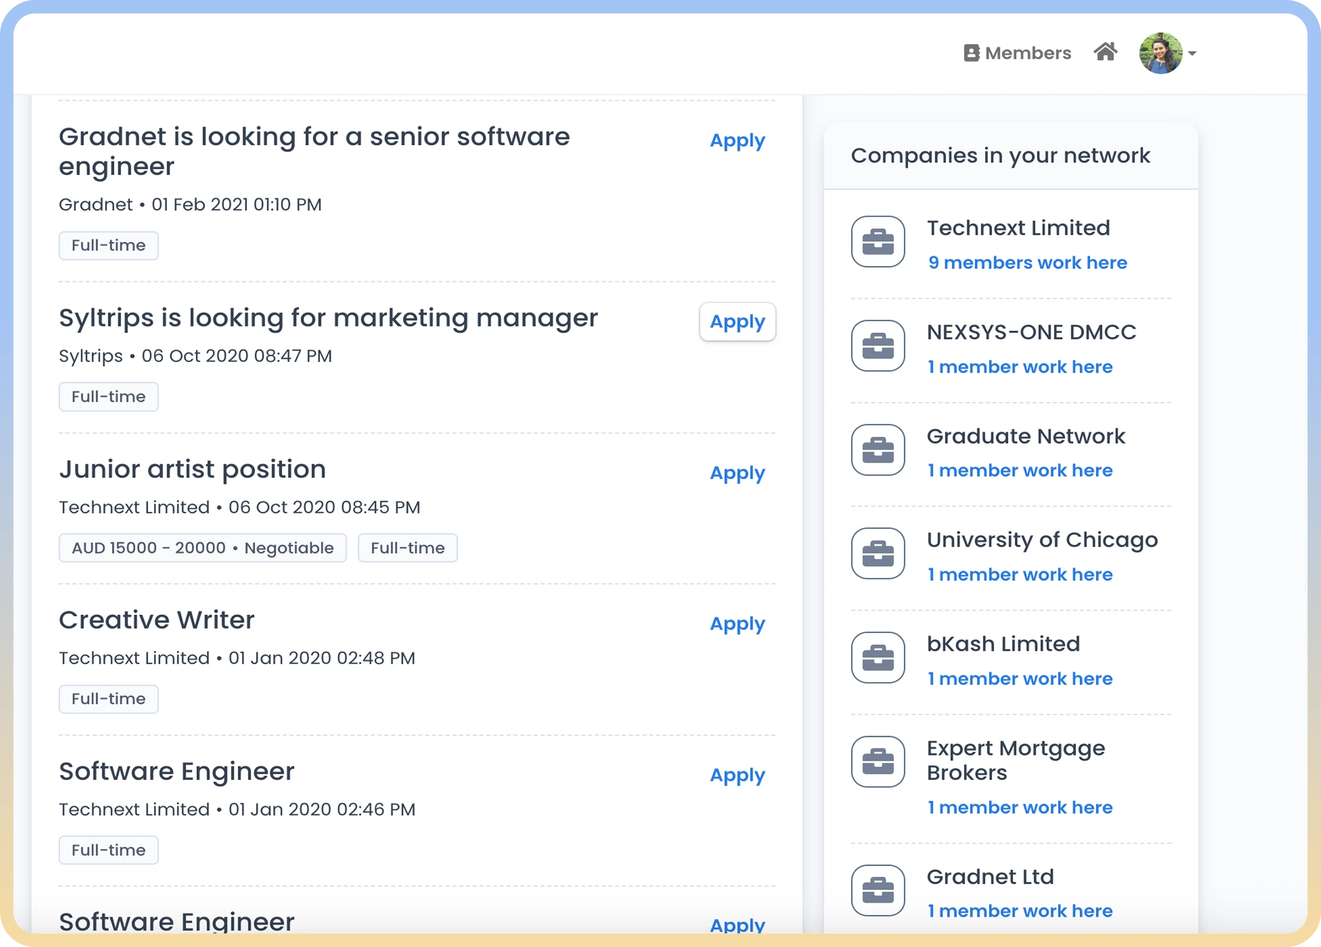
Task: Click NEXSYS-ONE DMCC briefcase icon
Action: 878,346
